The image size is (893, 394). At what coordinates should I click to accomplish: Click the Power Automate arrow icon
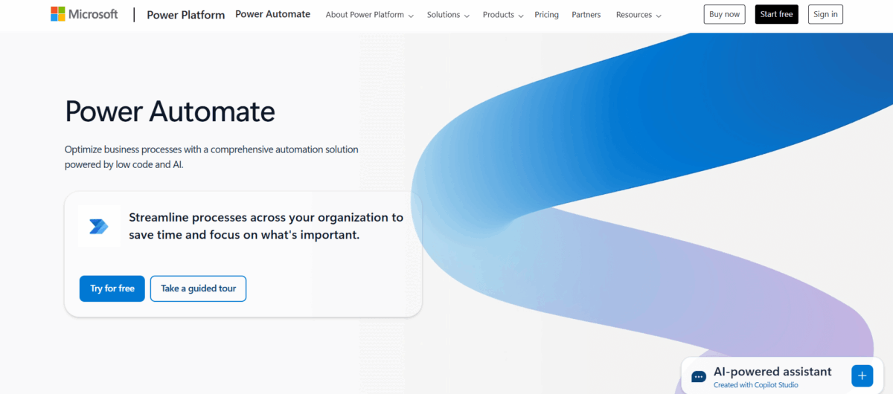[99, 226]
